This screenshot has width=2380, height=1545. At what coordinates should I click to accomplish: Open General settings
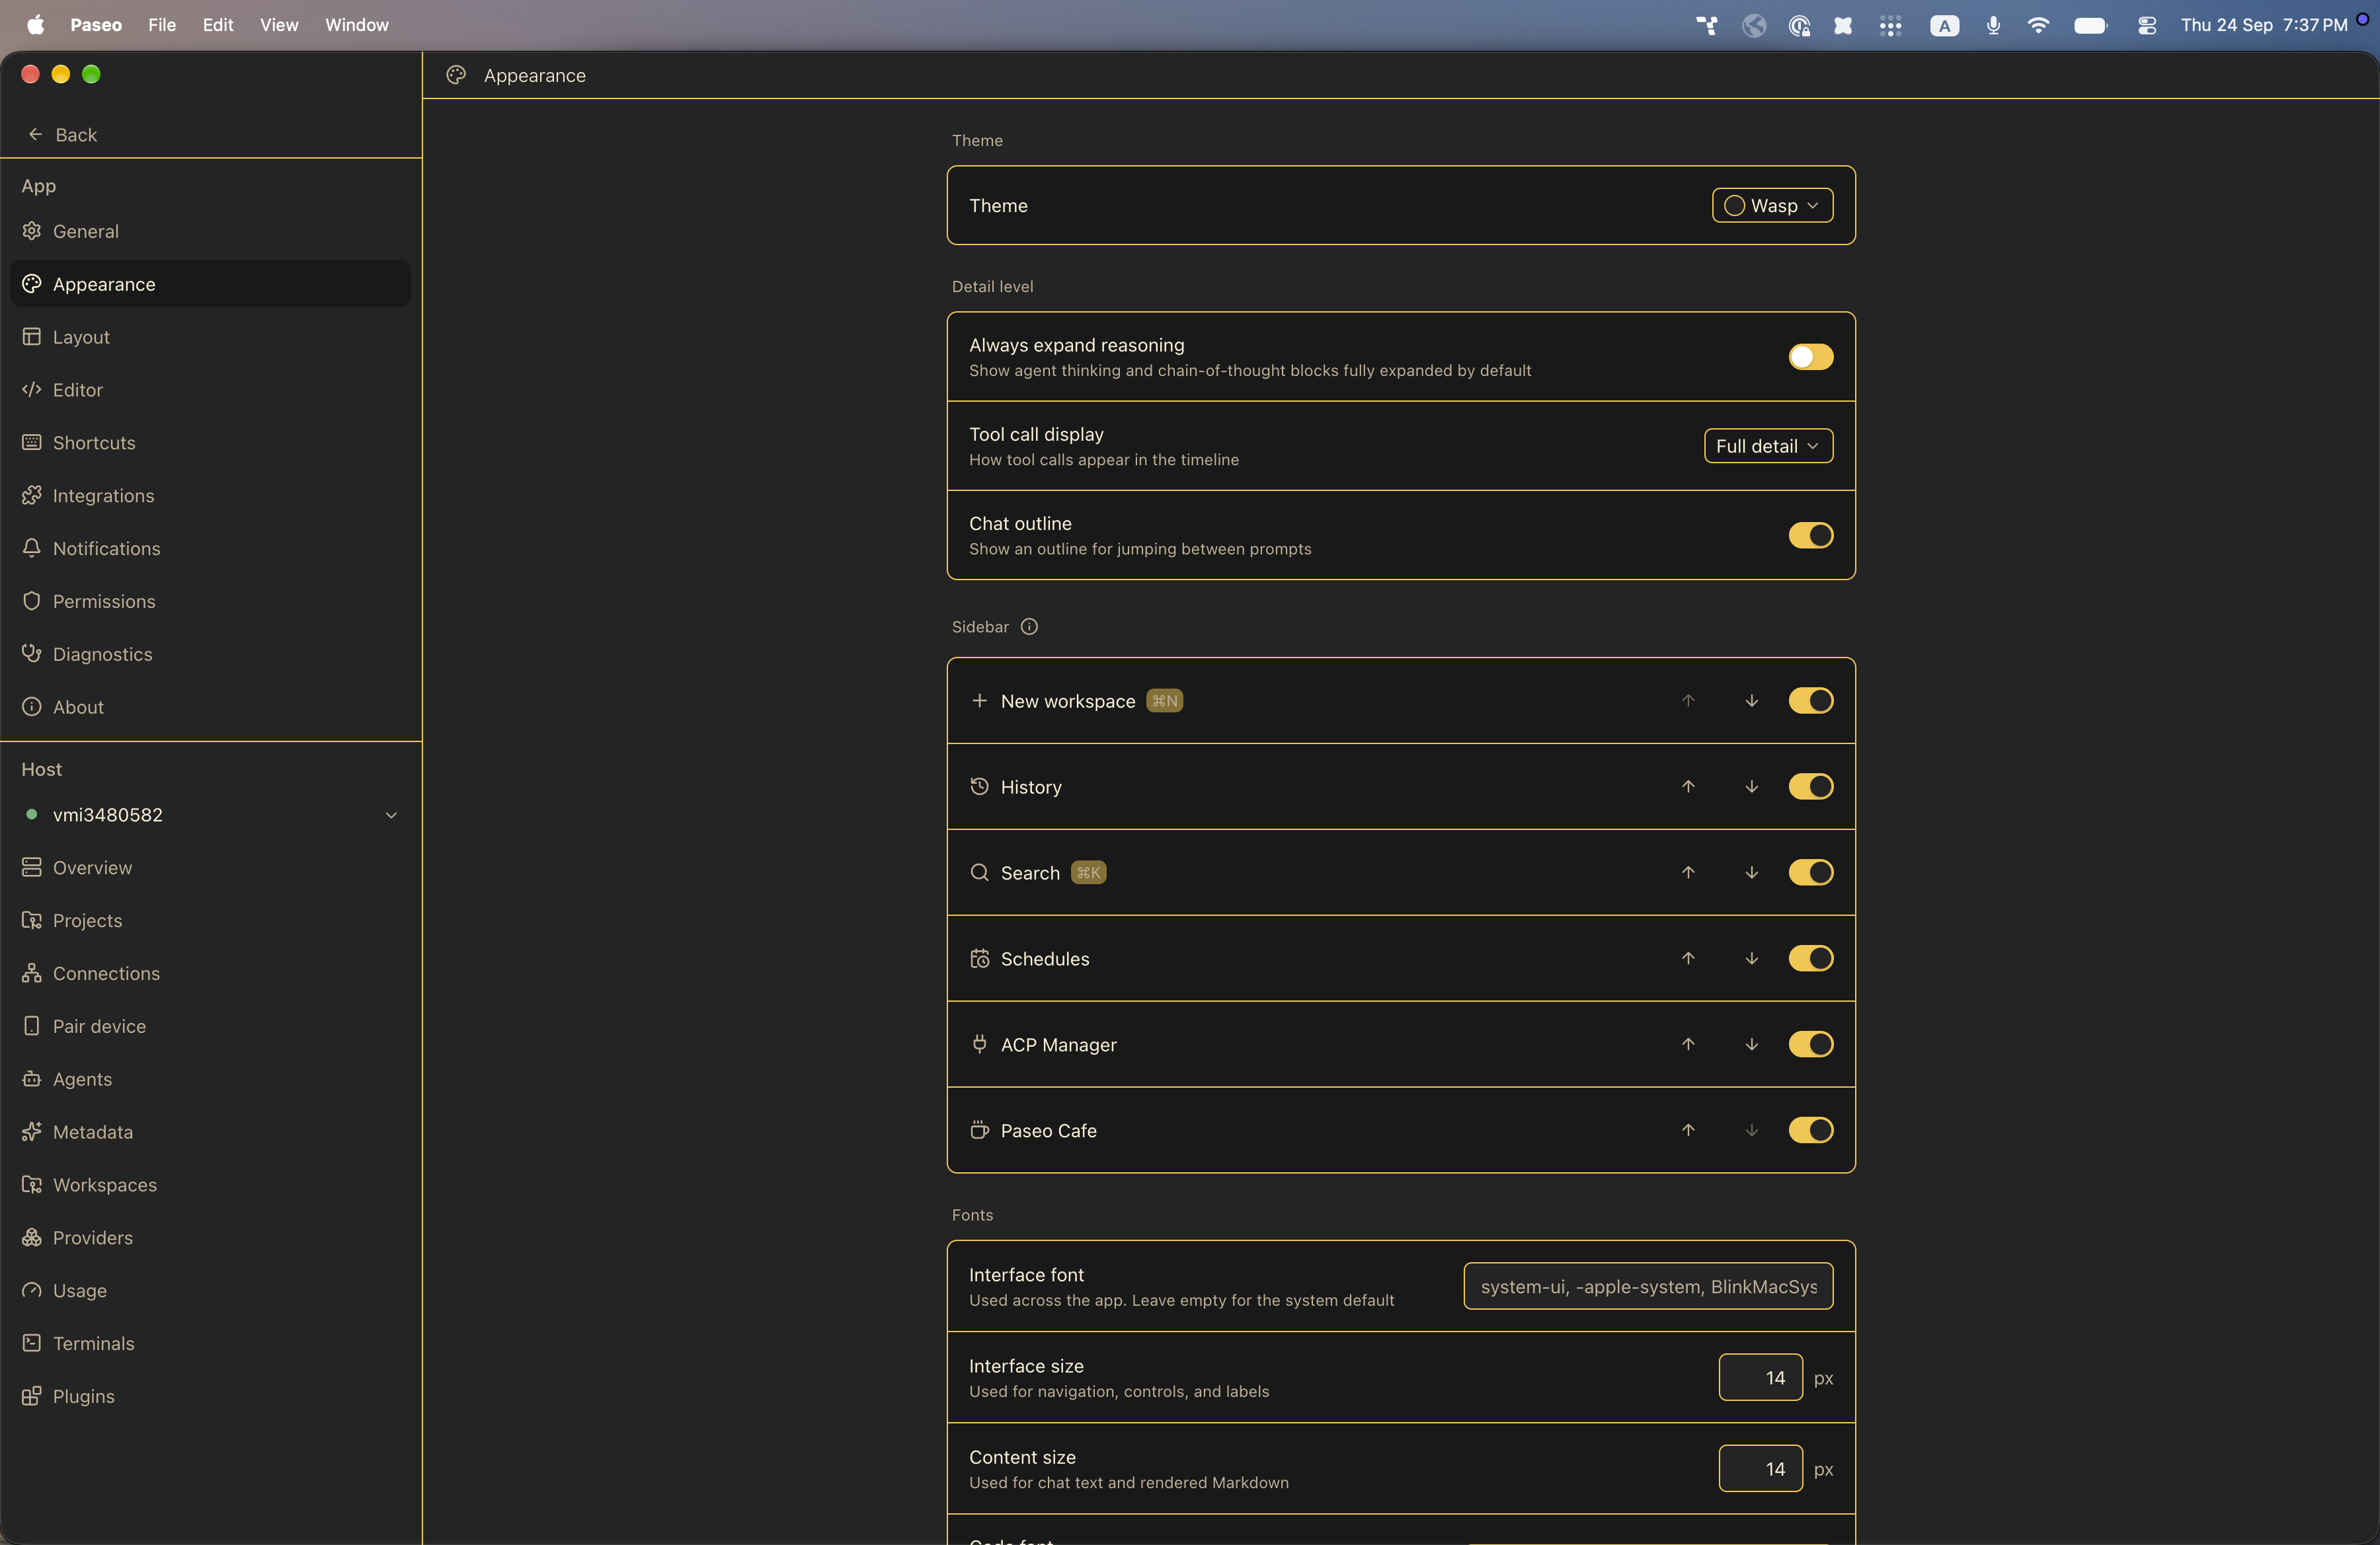coord(211,231)
